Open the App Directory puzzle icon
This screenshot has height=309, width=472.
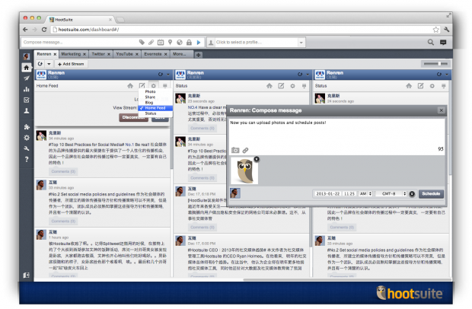[x=27, y=126]
